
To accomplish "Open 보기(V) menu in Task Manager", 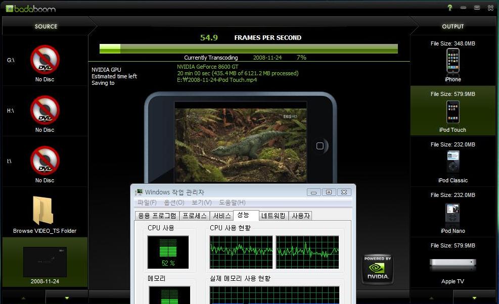I will tap(201, 202).
